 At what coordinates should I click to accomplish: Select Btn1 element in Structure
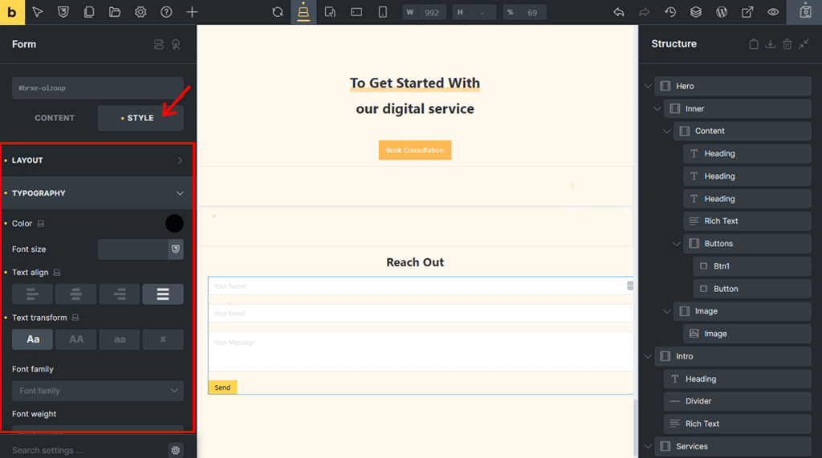[752, 266]
